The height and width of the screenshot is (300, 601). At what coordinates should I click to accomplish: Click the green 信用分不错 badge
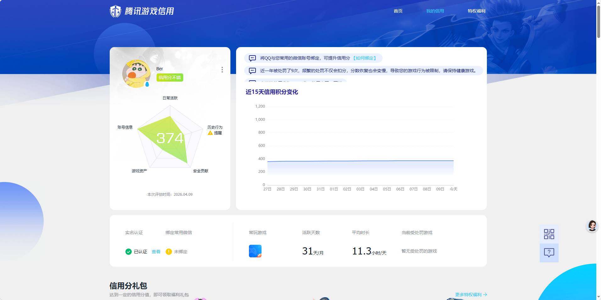click(x=169, y=77)
